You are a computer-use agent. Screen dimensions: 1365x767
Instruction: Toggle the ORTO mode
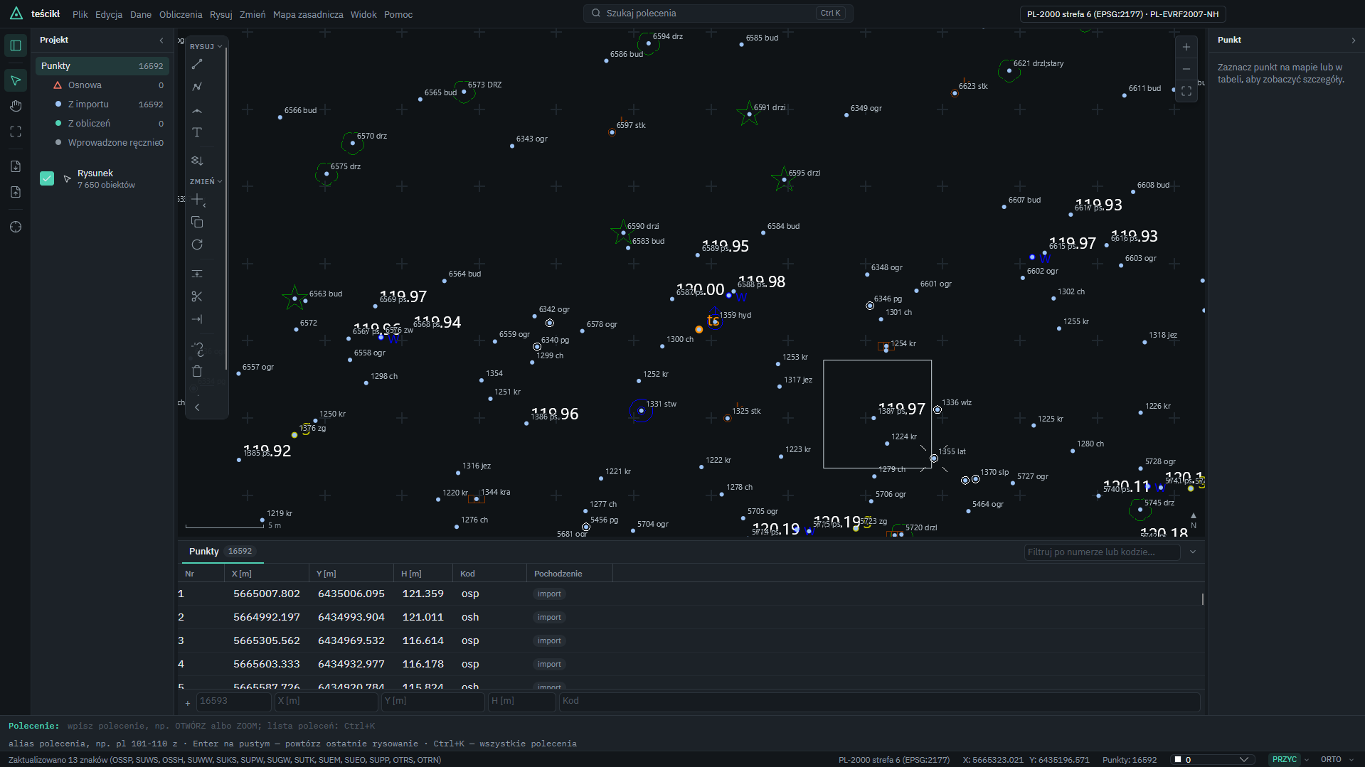click(1331, 759)
